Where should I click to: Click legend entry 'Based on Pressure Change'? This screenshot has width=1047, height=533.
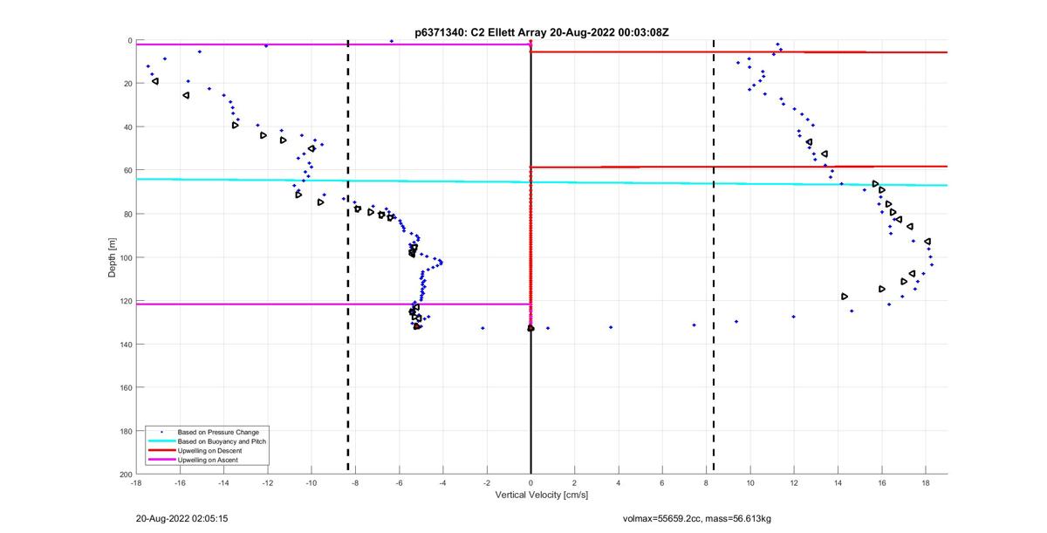(218, 432)
